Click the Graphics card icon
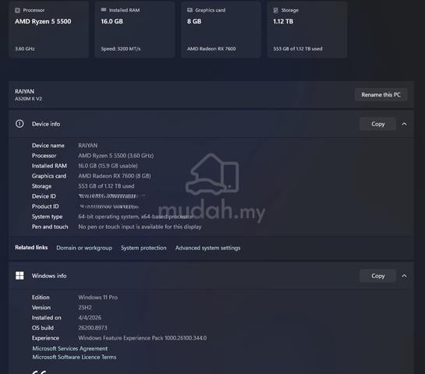425x374 pixels. 189,10
